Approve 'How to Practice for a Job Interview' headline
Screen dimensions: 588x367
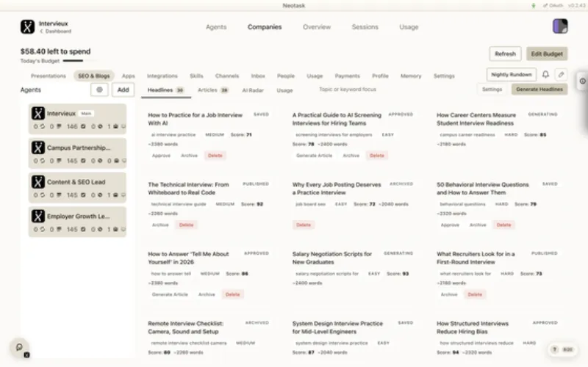tap(161, 156)
